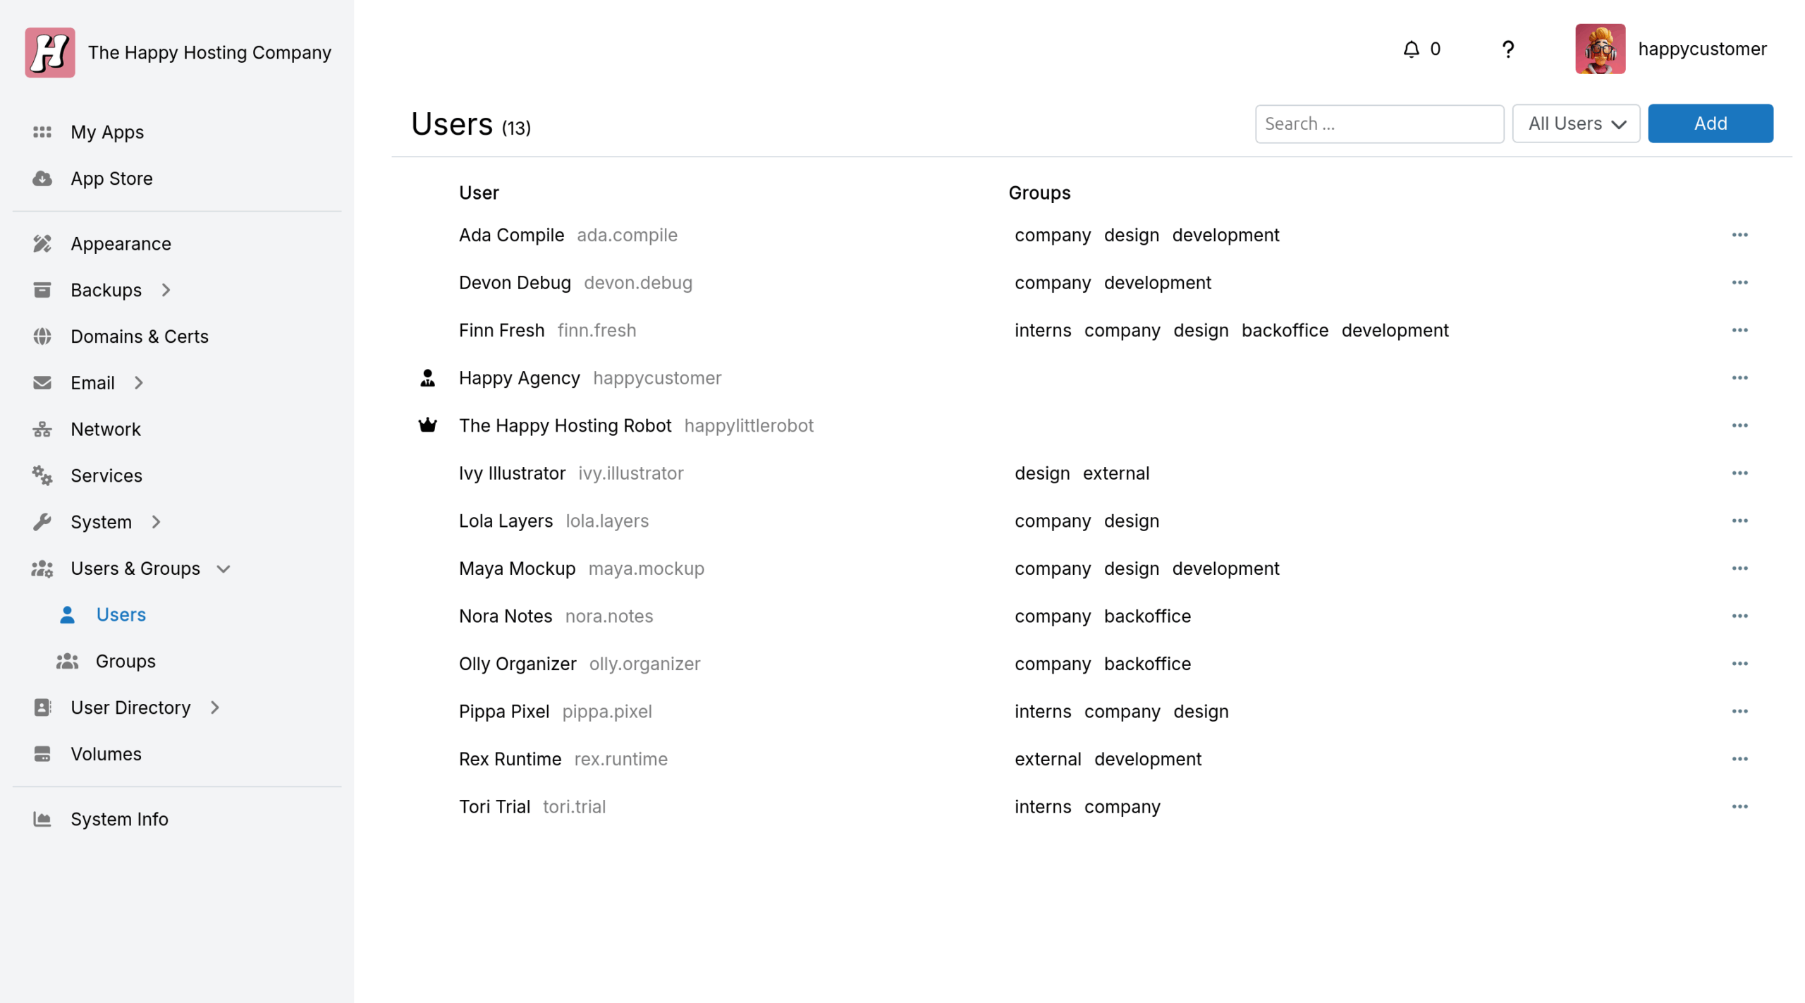This screenshot has width=1805, height=1003.
Task: Open actions menu for Ada Compile
Action: (1739, 235)
